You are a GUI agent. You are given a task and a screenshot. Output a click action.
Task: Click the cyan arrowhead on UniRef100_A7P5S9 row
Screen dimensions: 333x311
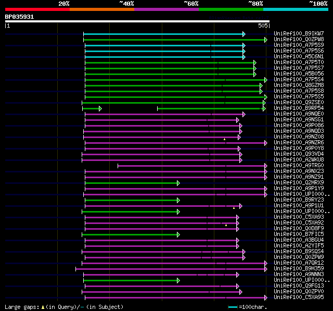(x=244, y=45)
